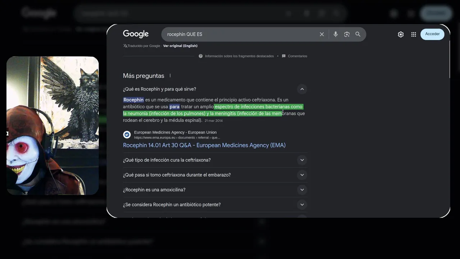460x259 pixels.
Task: Expand ¿Qué pasa si tomo ceftriaxona durante el embarazo?
Action: (215, 175)
